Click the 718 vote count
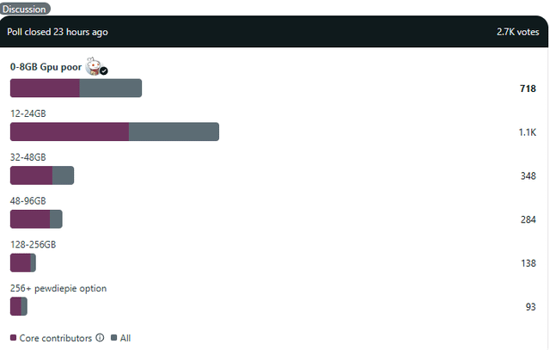This screenshot has height=350, width=550. point(528,89)
